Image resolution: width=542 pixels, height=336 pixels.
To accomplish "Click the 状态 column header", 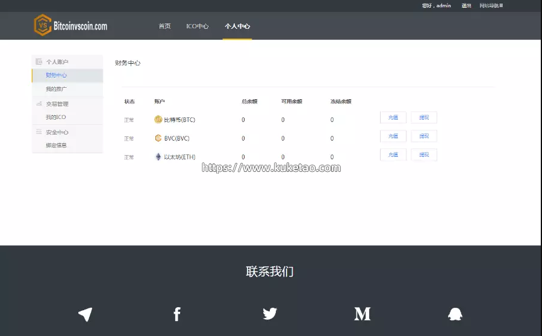I will coord(129,102).
